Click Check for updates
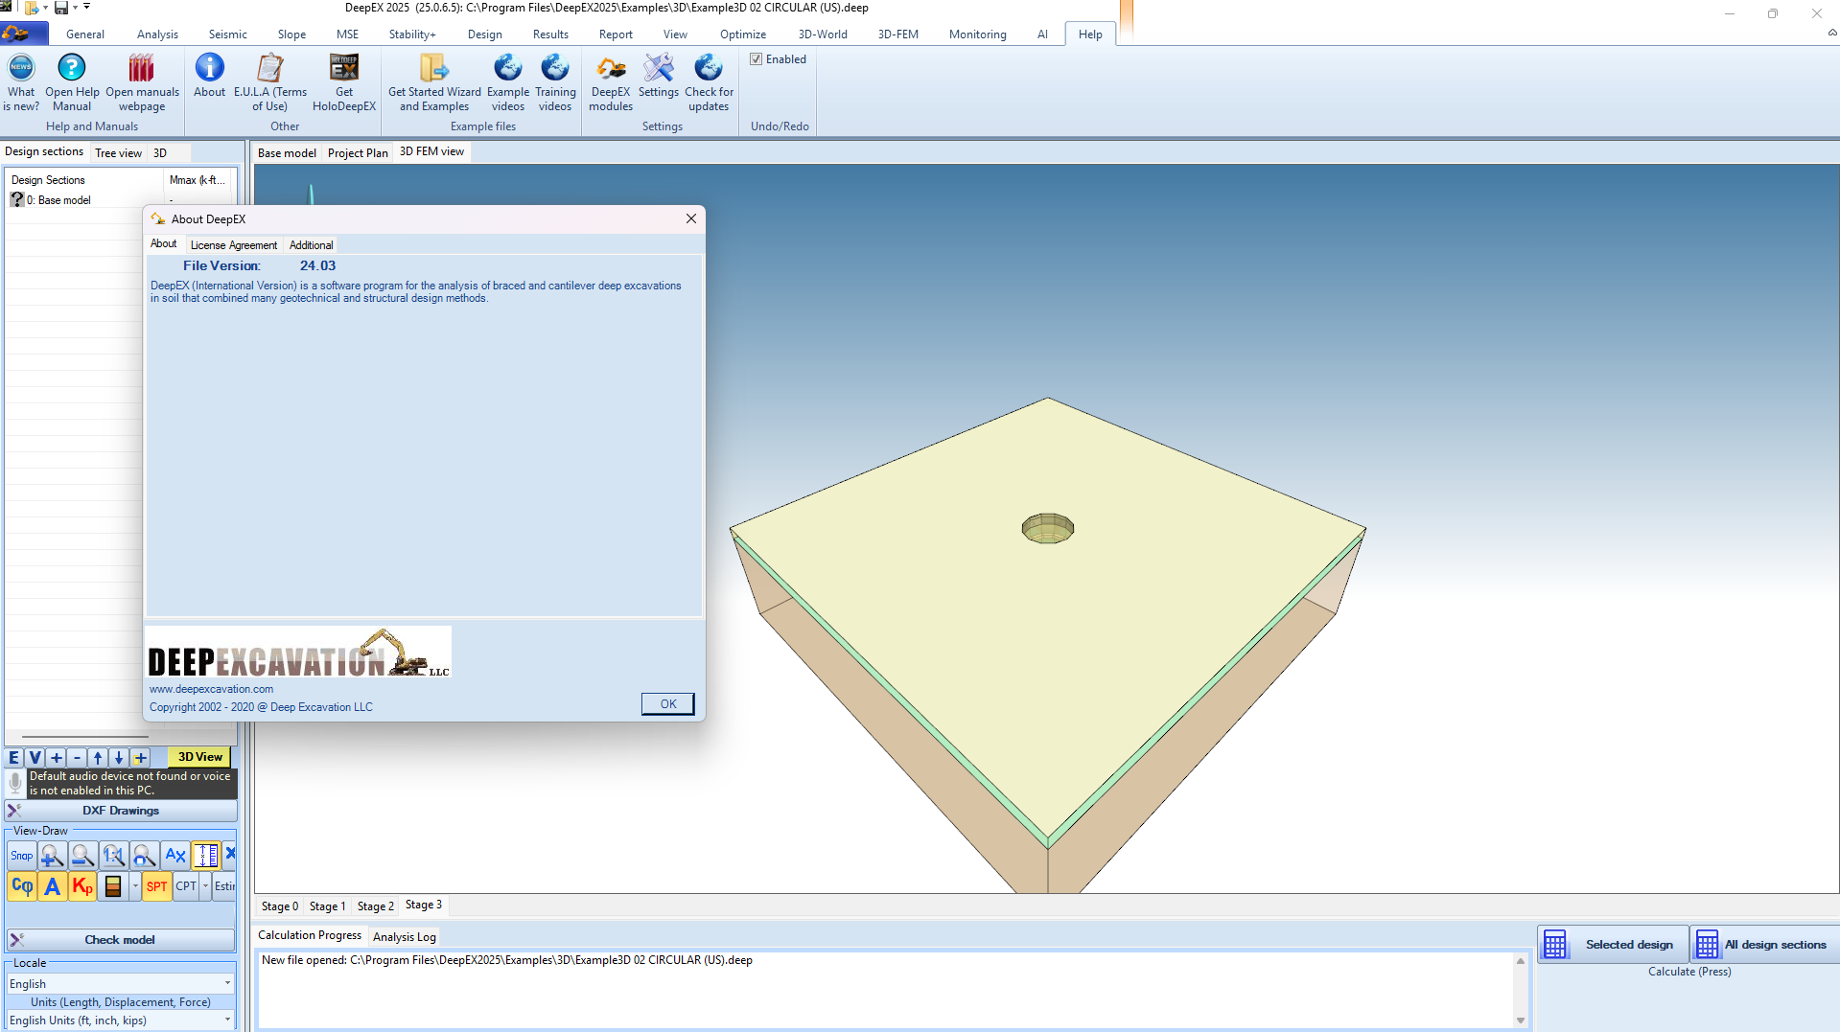Screen dimensions: 1840x1032 coord(709,82)
